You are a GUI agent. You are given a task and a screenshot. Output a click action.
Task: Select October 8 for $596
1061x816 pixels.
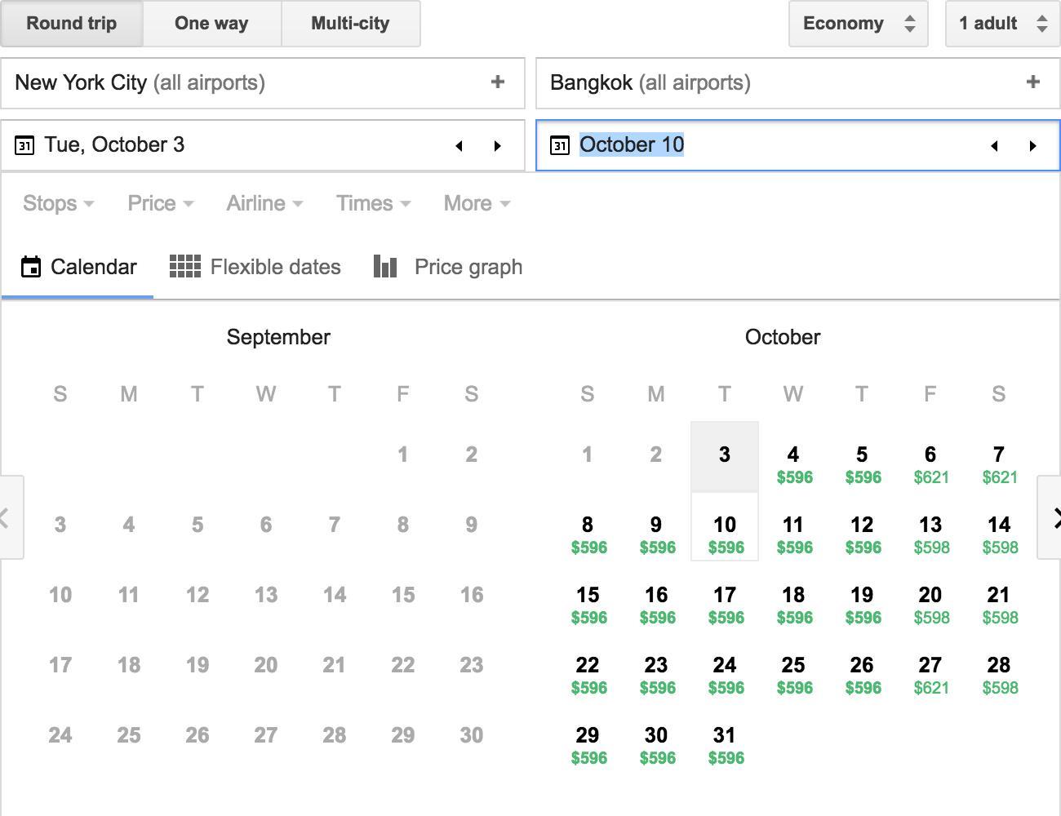(x=588, y=534)
